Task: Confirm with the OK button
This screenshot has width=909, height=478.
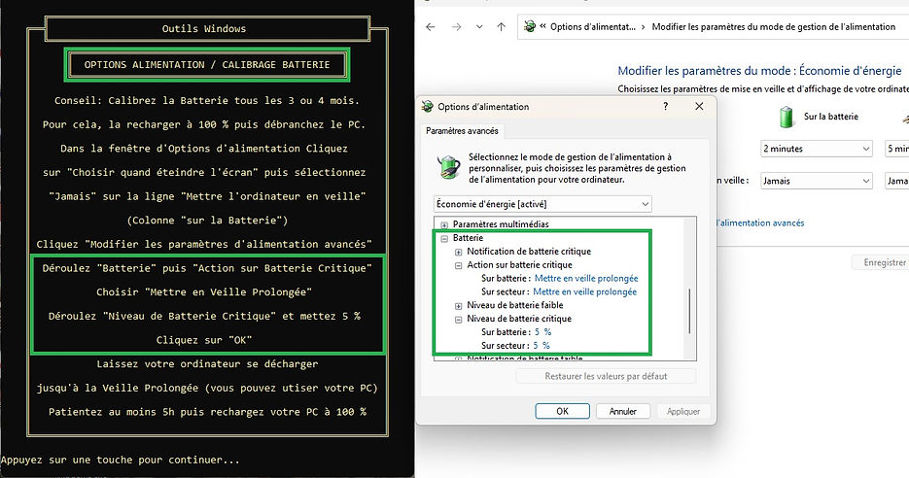Action: pos(562,411)
